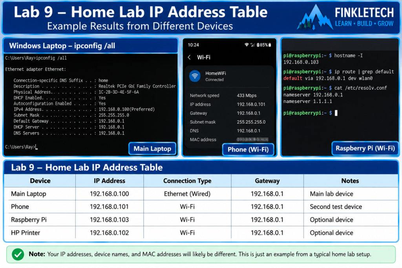
Task: Click the hostname -I command in Pi terminal
Action: click(348, 56)
